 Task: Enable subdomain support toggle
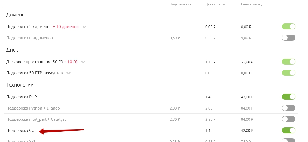tap(289, 38)
